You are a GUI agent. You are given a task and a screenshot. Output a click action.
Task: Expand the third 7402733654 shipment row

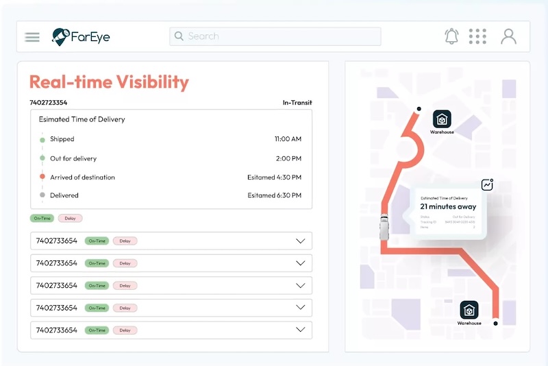point(301,286)
